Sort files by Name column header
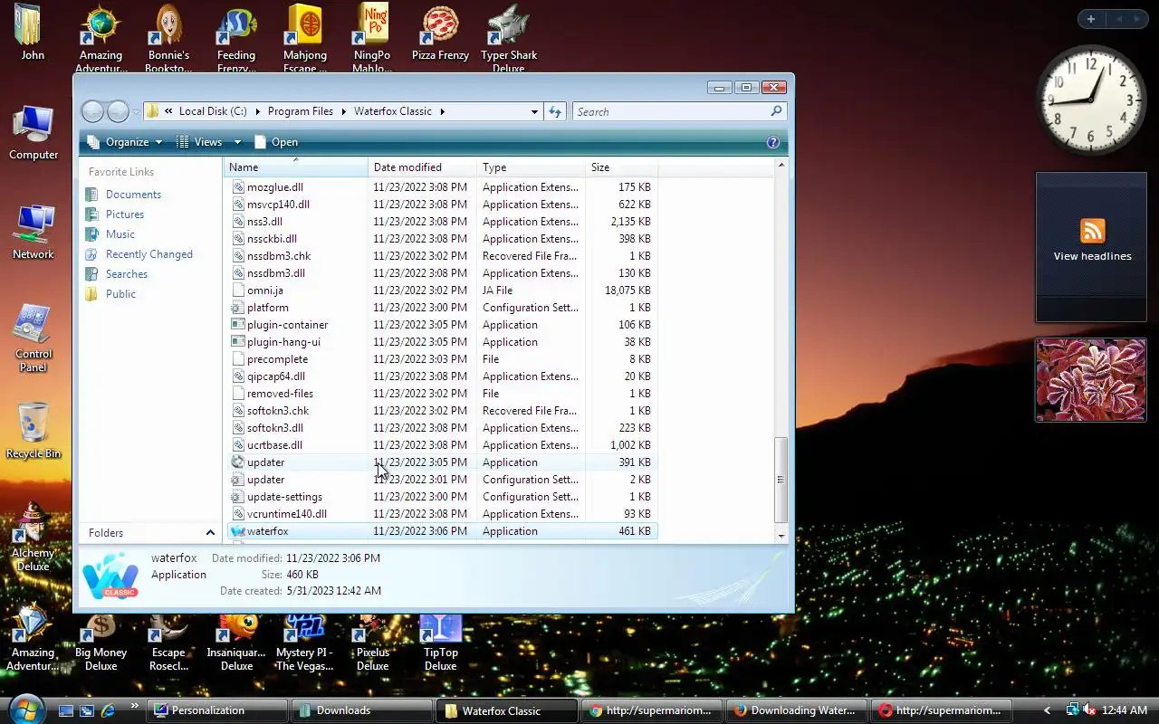The width and height of the screenshot is (1159, 724). 296,167
